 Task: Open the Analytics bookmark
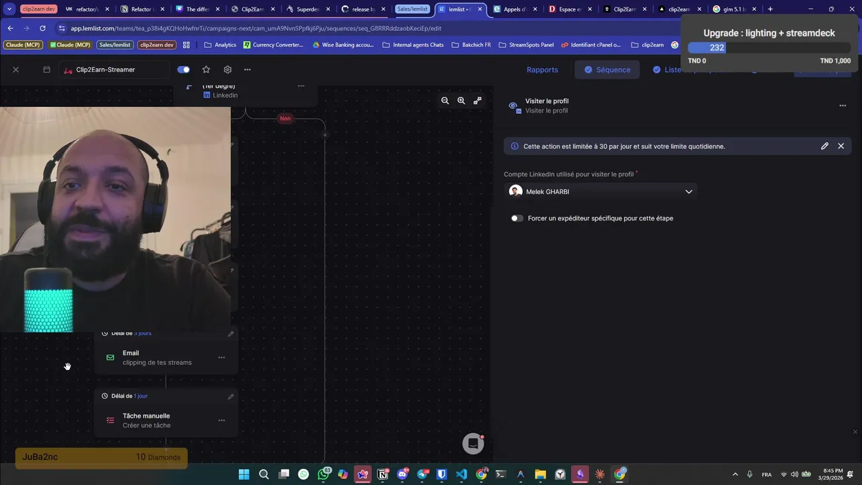[220, 44]
